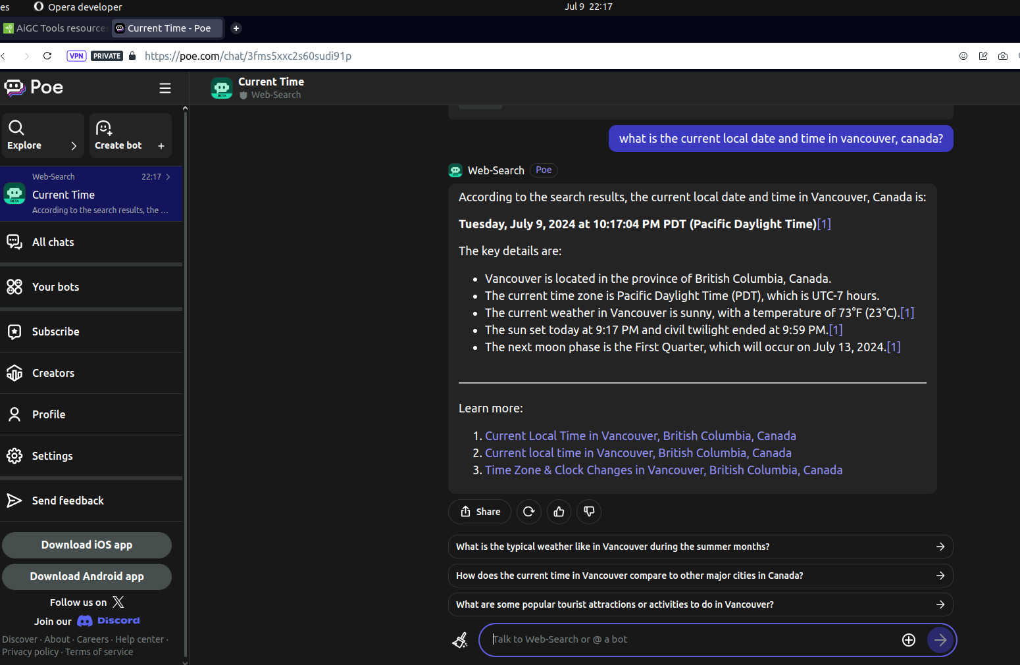Viewport: 1020px width, 665px height.
Task: Open the Discover footer link
Action: pos(20,639)
